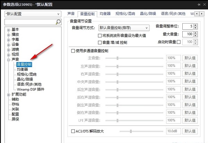Enable 将系统波形音量设为最大值 checkbox
The height and width of the screenshot is (143, 208).
point(100,36)
